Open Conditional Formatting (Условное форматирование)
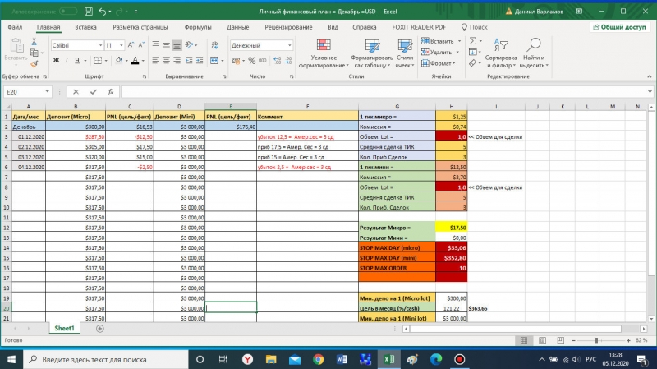The height and width of the screenshot is (369, 657). click(x=324, y=53)
